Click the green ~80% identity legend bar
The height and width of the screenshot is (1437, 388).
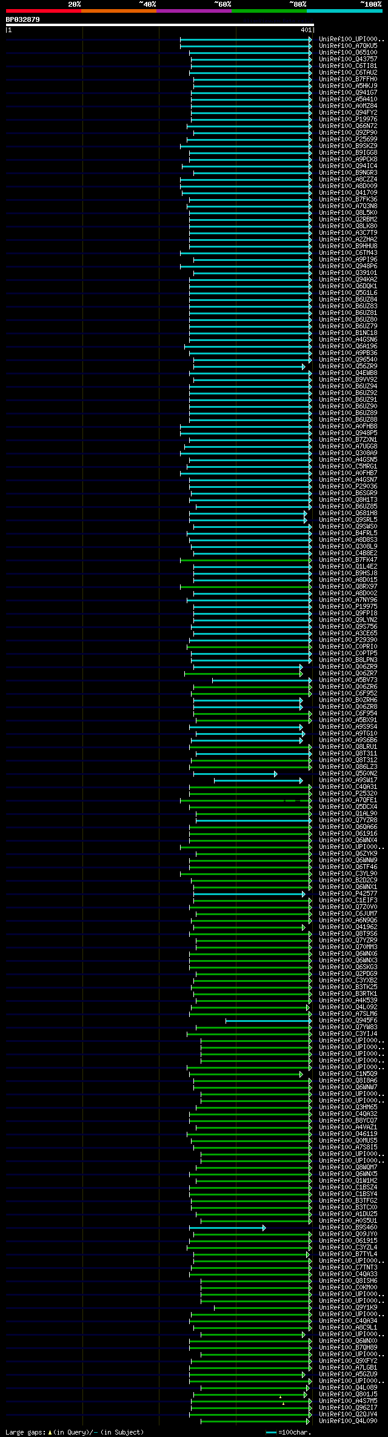tap(269, 11)
